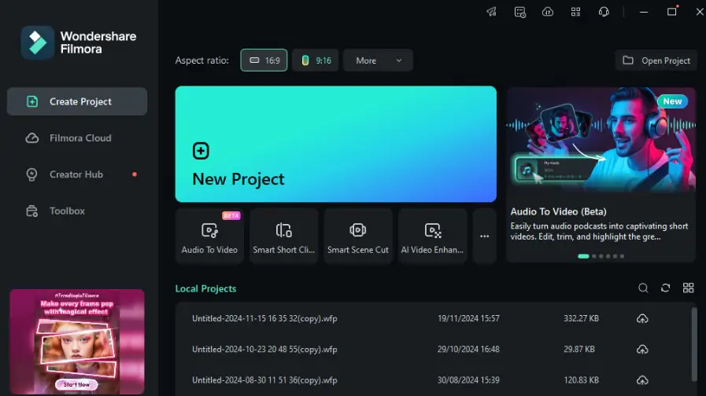Screen dimensions: 706x396
Task: Click the date 19/11/2024 15:57
Action: pos(468,319)
